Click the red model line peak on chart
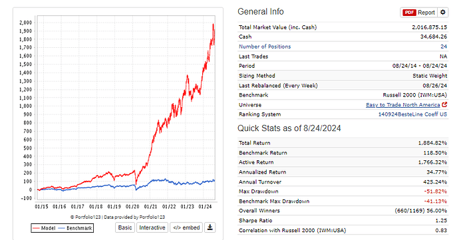 click(x=213, y=25)
